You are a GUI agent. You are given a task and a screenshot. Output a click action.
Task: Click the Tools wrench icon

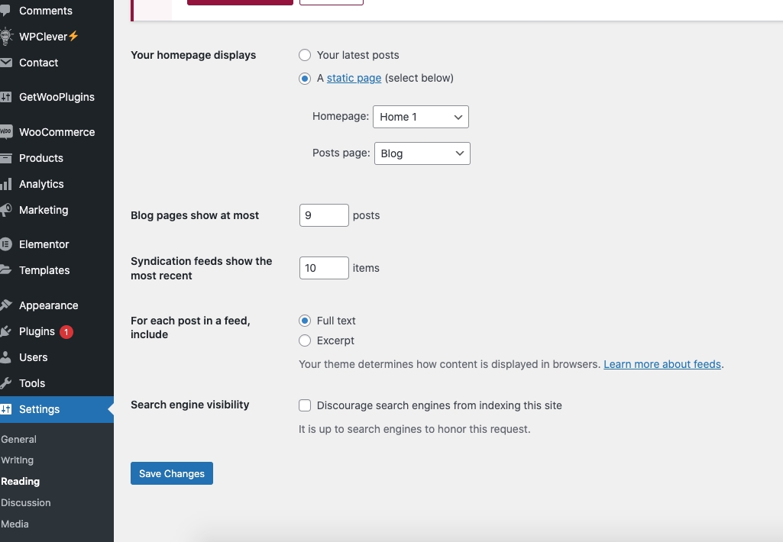6,383
